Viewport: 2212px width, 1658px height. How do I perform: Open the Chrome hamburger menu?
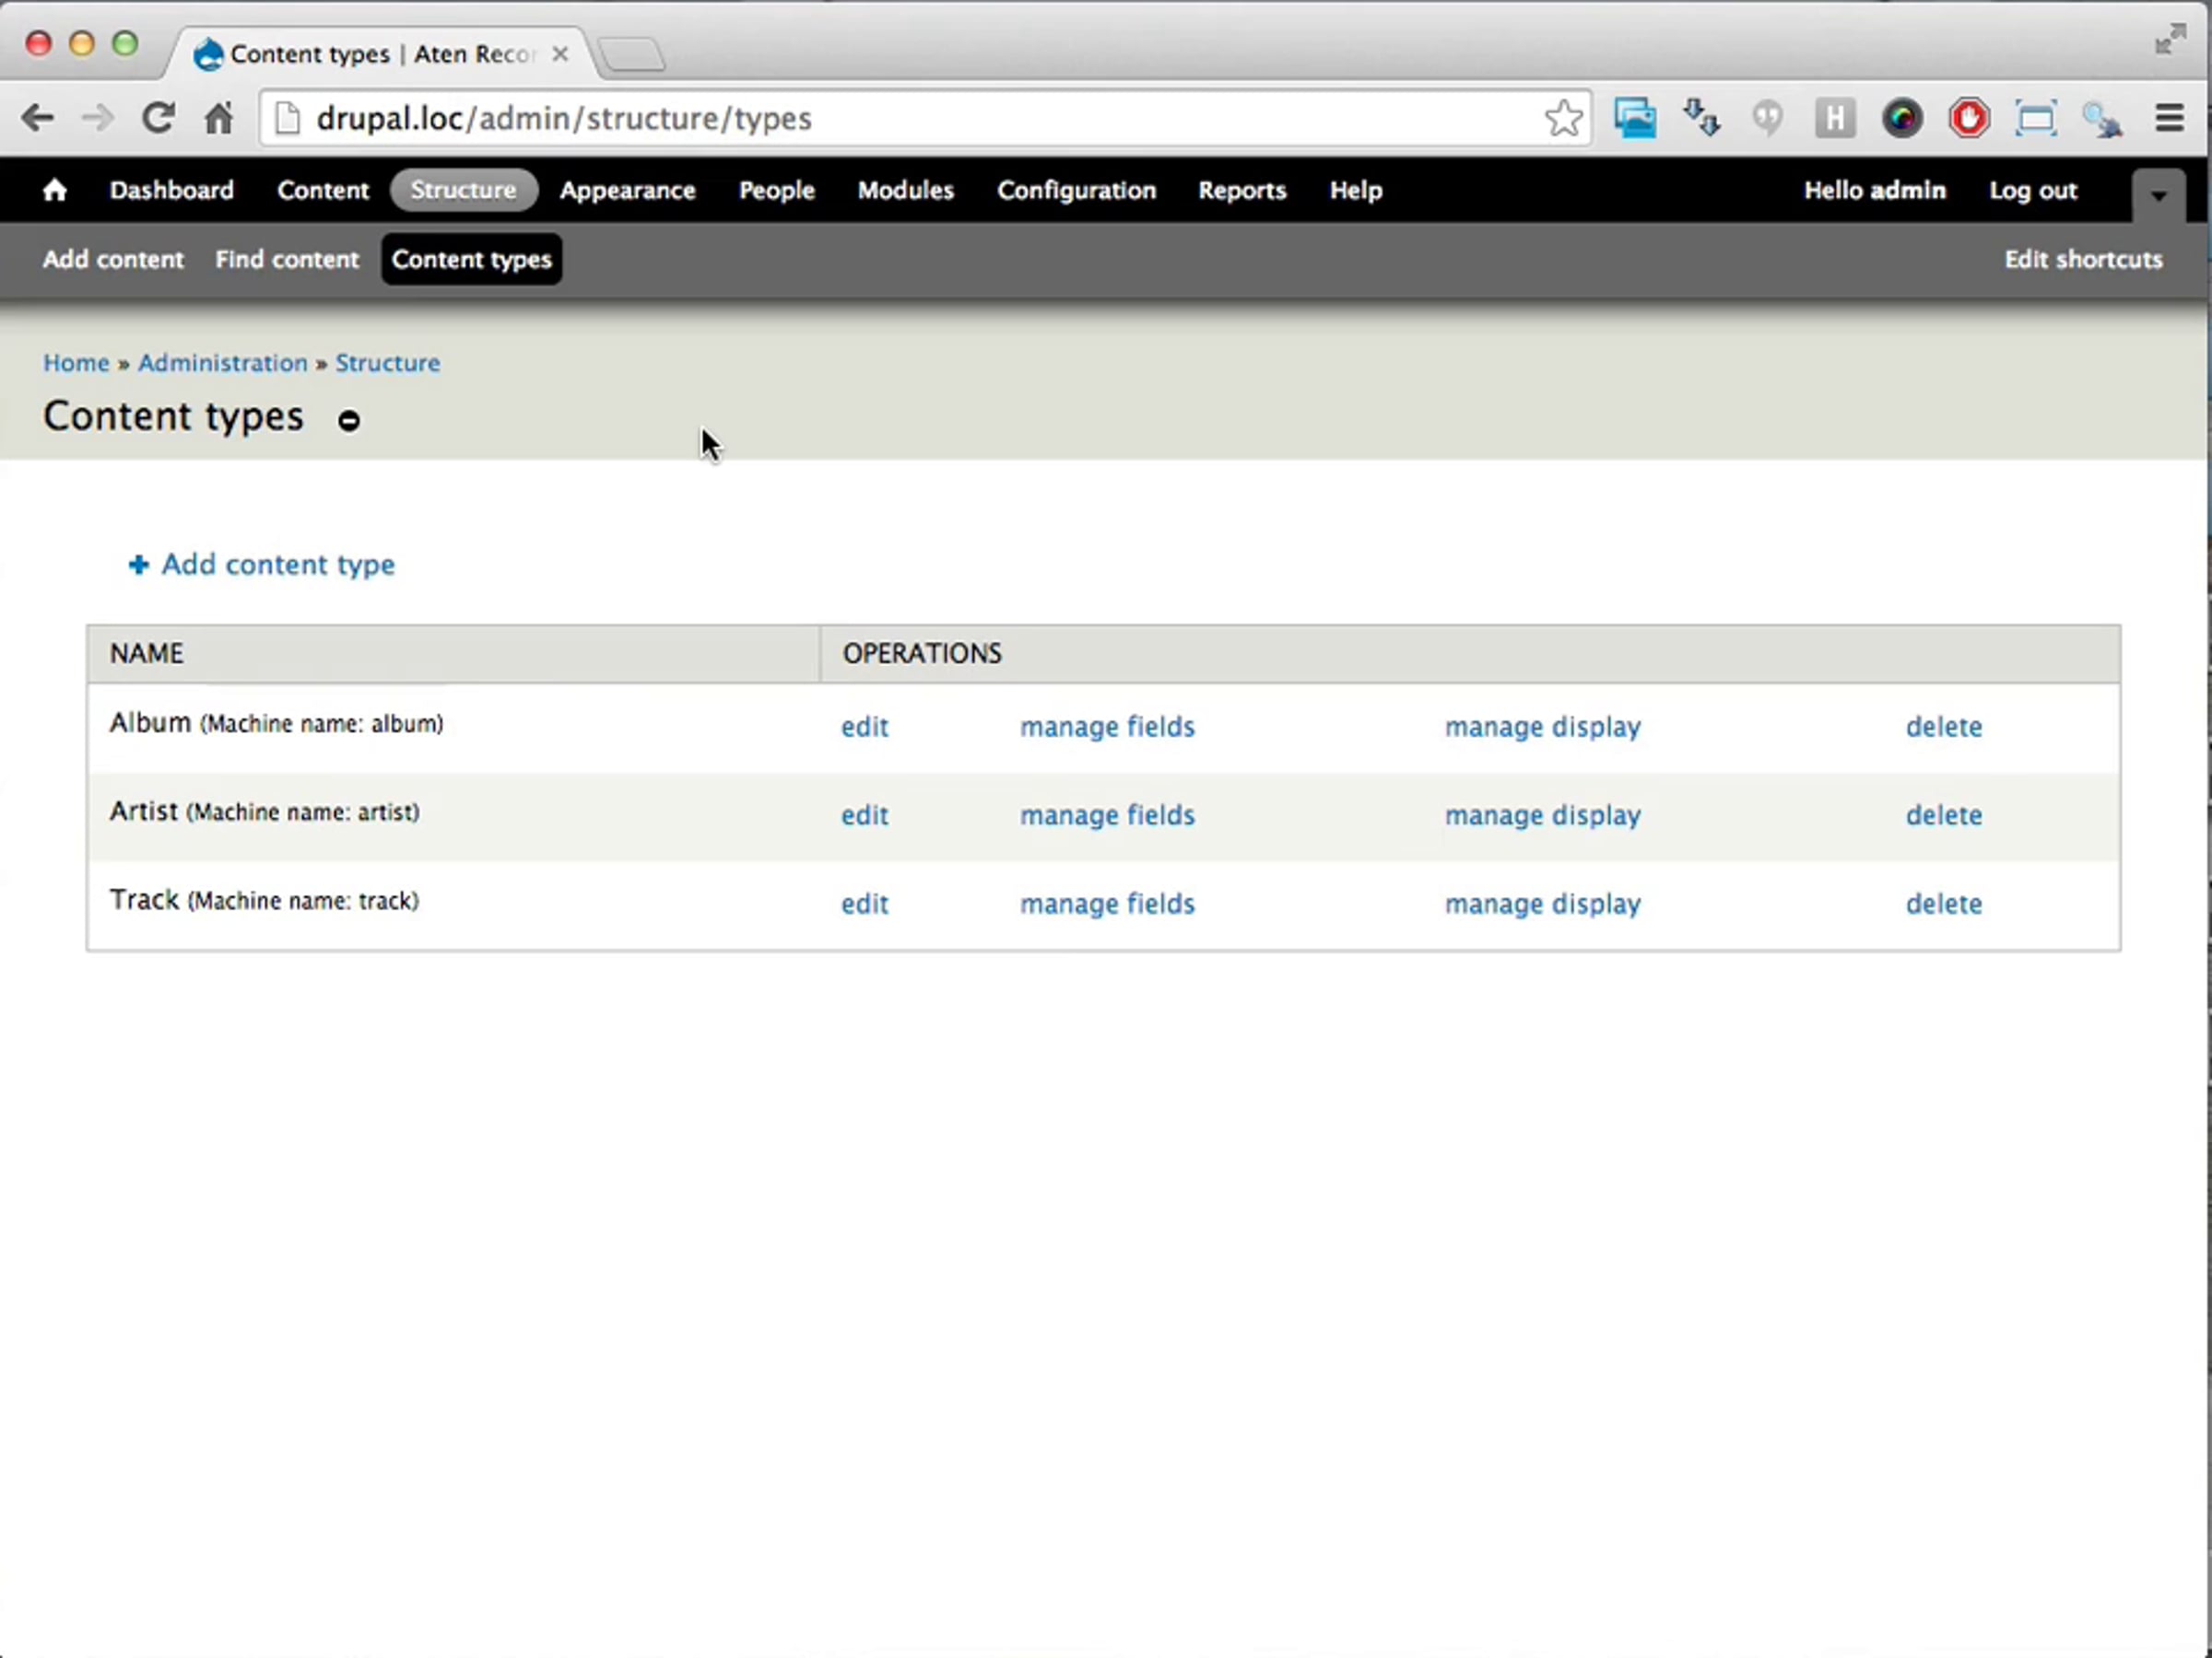click(x=2169, y=118)
